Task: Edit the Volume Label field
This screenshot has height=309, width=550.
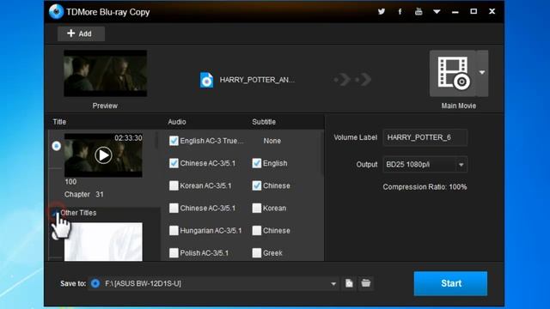Action: pos(425,137)
